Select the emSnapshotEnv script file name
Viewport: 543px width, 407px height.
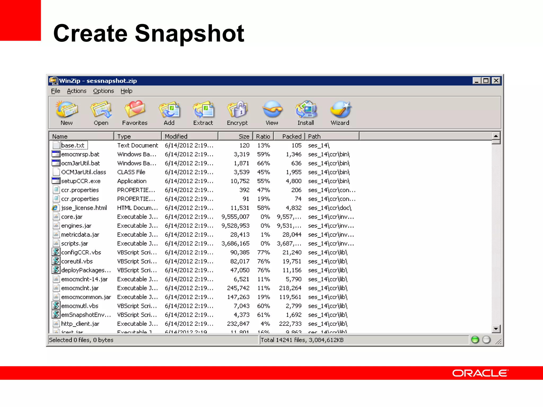(x=86, y=315)
